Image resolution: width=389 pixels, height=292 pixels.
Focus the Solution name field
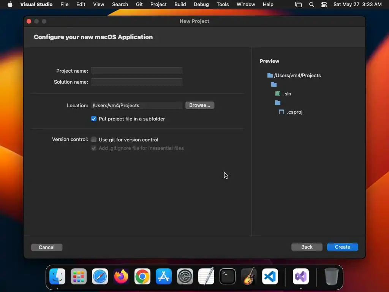[137, 82]
